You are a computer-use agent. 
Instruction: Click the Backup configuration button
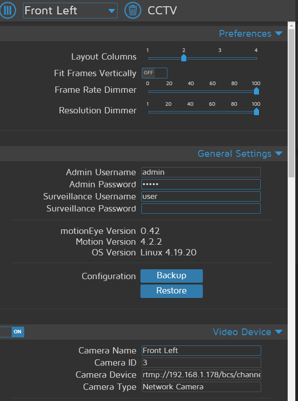171,276
